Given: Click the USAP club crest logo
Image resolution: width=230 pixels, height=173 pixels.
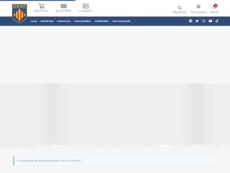Looking at the screenshot, I should click(19, 13).
